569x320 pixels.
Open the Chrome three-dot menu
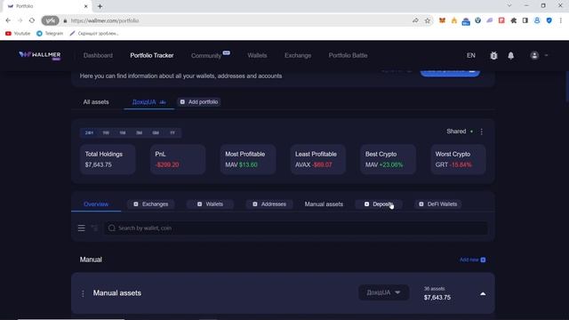point(561,20)
